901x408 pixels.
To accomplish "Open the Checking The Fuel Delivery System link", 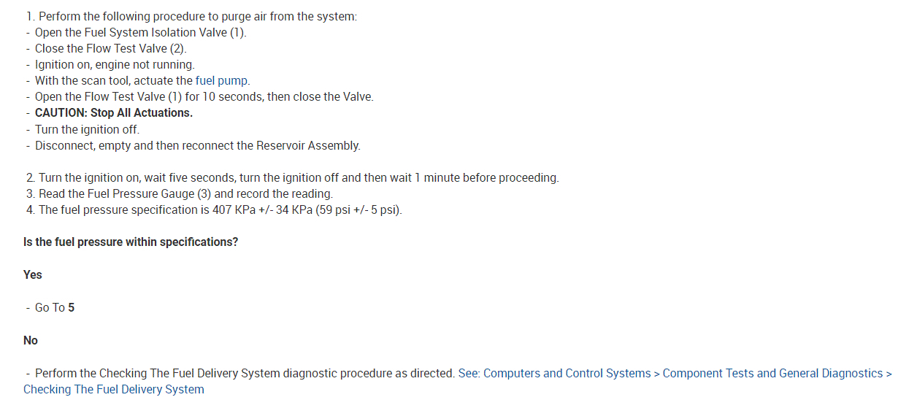I will tap(114, 389).
